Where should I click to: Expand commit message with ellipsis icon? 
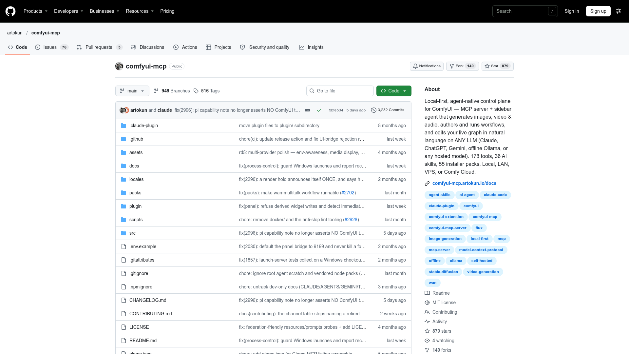point(307,110)
